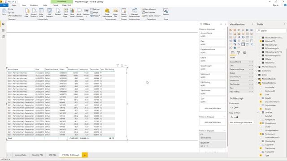287x161 pixels.
Task: Choose the R script visual
Action: (x=252, y=44)
